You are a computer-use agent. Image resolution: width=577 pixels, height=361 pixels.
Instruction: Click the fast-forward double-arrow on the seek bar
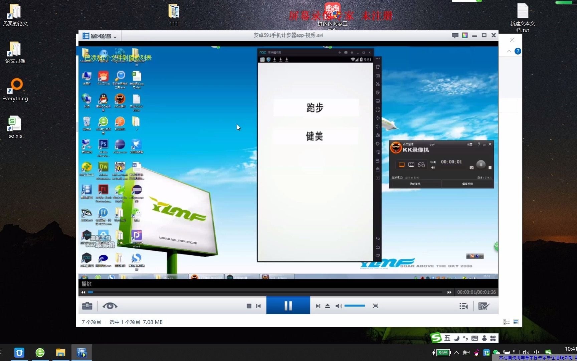pos(449,292)
